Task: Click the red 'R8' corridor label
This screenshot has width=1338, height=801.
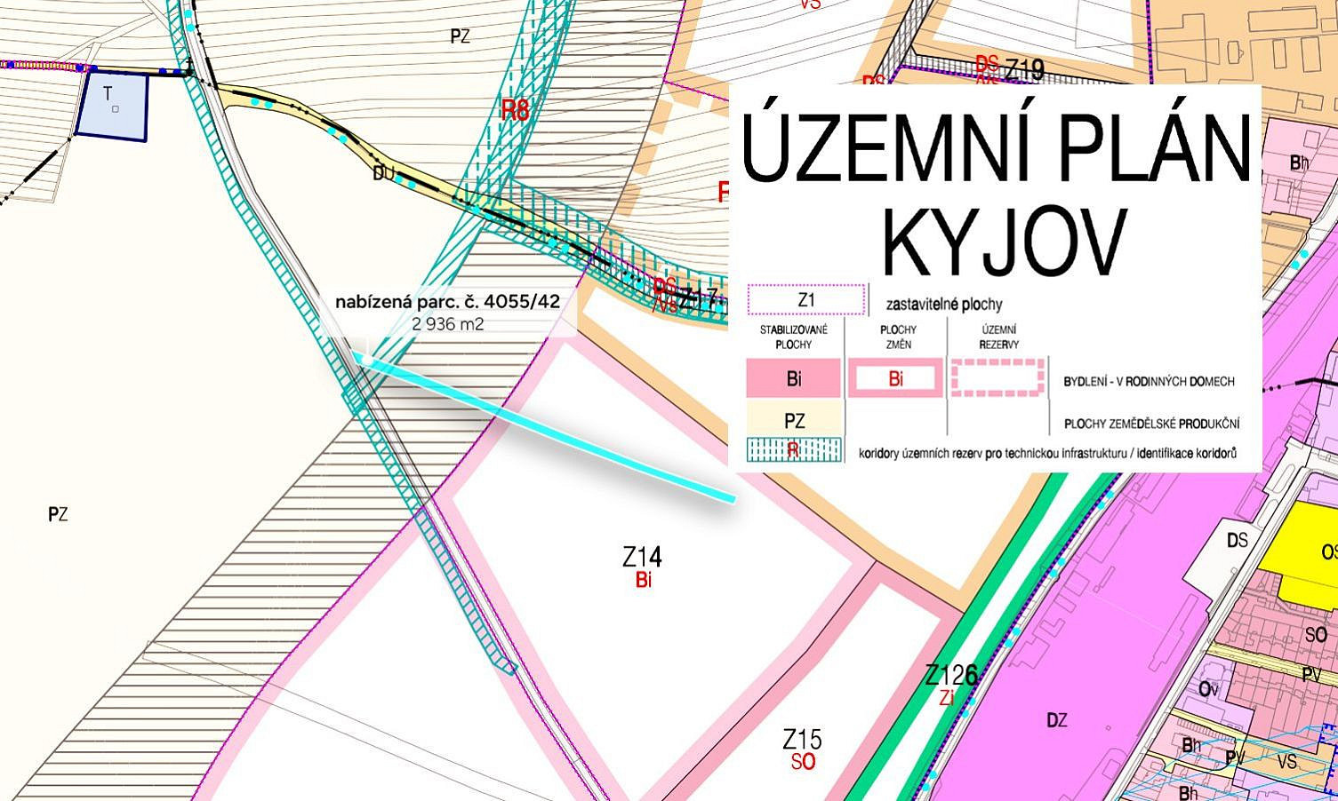Action: click(x=516, y=110)
